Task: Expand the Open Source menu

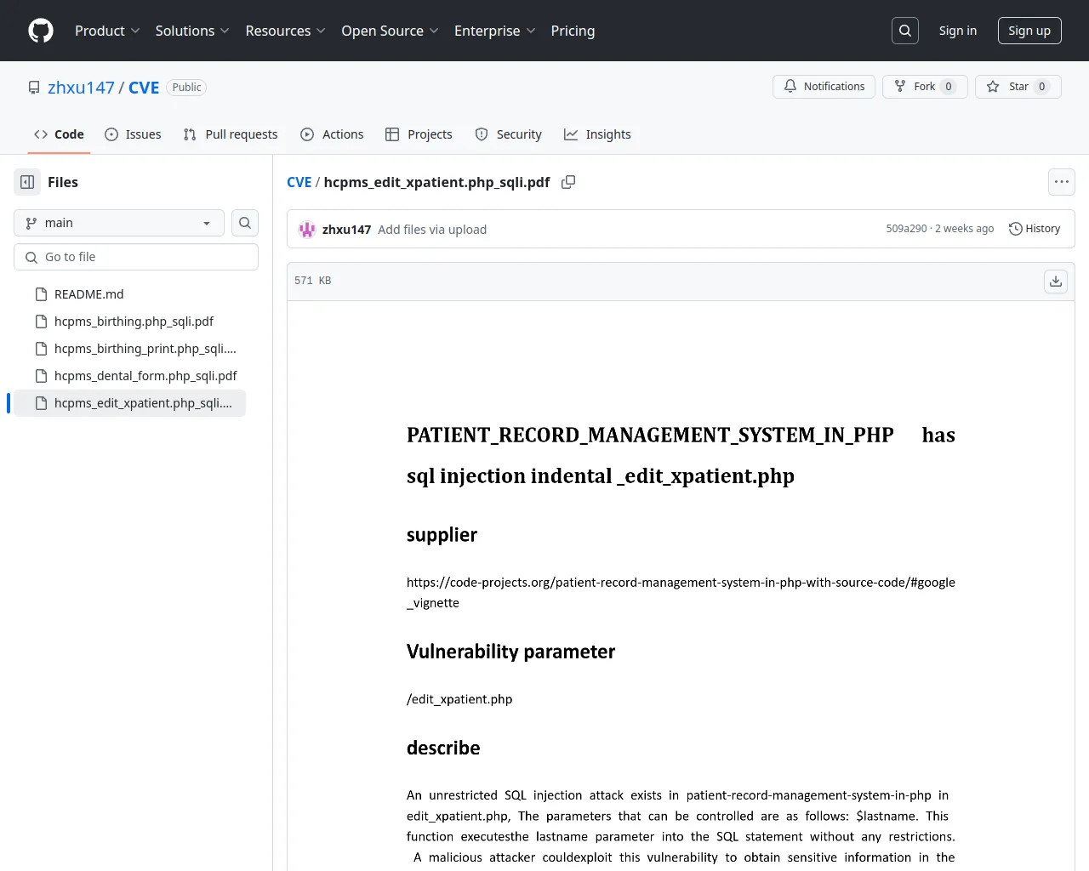Action: (x=391, y=31)
